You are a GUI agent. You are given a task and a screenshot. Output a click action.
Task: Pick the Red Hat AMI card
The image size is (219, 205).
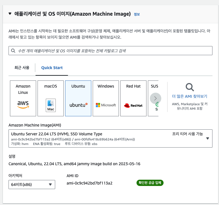click(x=133, y=98)
